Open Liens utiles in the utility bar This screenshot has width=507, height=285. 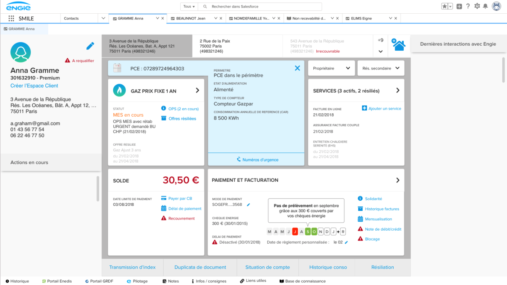253,281
